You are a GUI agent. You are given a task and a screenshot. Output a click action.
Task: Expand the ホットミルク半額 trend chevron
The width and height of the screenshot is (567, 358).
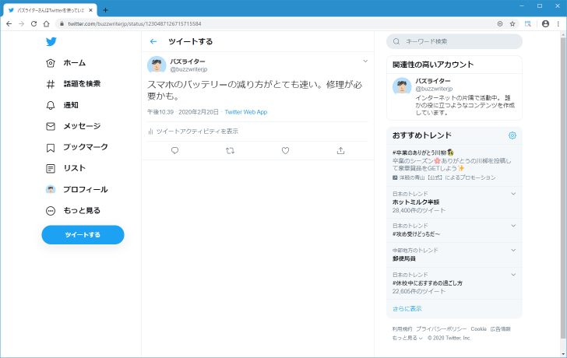tap(513, 194)
